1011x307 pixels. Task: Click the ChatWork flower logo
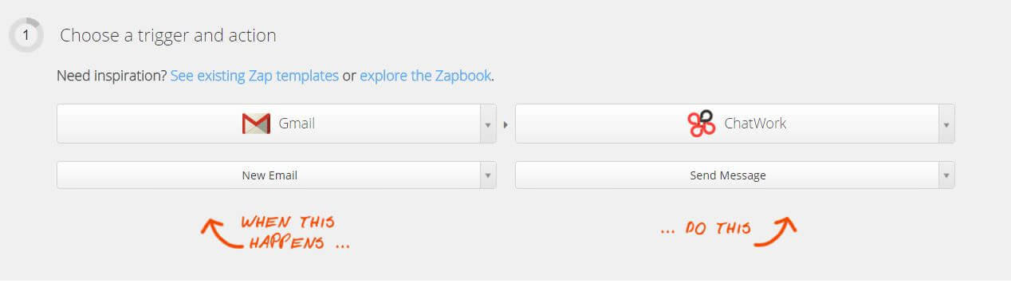(701, 124)
